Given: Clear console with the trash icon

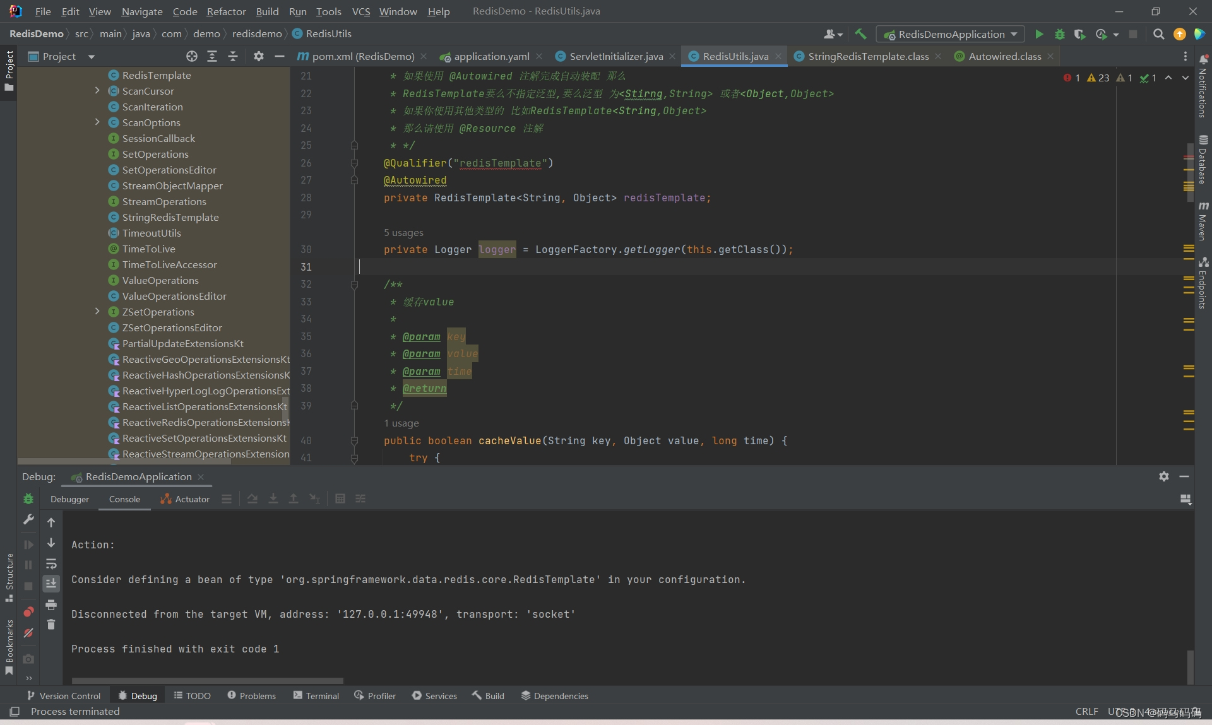Looking at the screenshot, I should tap(51, 625).
